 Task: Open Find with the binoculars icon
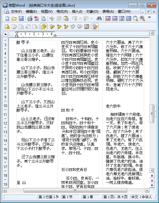coord(99,18)
